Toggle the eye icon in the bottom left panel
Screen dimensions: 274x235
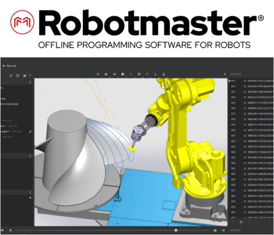pyautogui.click(x=30, y=198)
